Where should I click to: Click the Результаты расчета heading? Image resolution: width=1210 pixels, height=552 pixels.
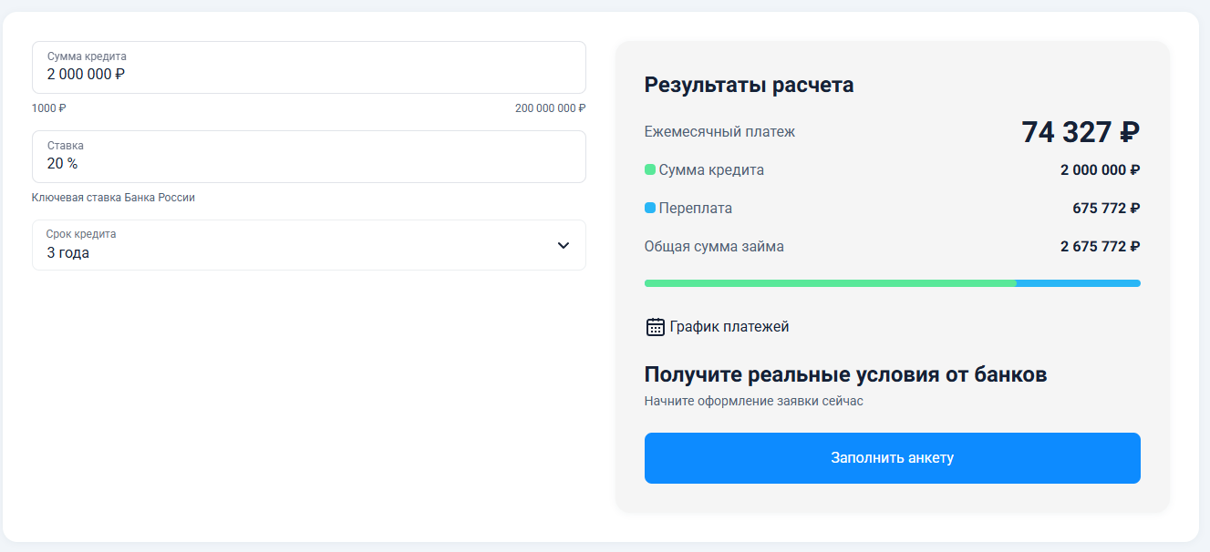[750, 86]
